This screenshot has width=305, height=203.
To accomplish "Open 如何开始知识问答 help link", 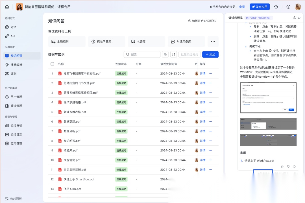I will coord(202,21).
